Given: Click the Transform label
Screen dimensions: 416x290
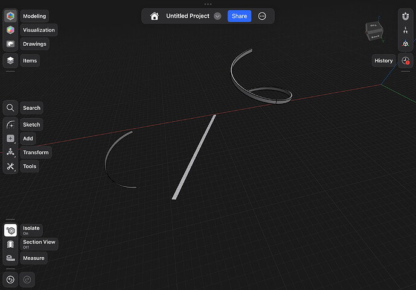Looking at the screenshot, I should tap(36, 153).
